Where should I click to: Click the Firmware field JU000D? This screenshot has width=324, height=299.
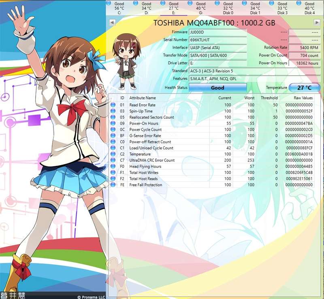[218, 32]
